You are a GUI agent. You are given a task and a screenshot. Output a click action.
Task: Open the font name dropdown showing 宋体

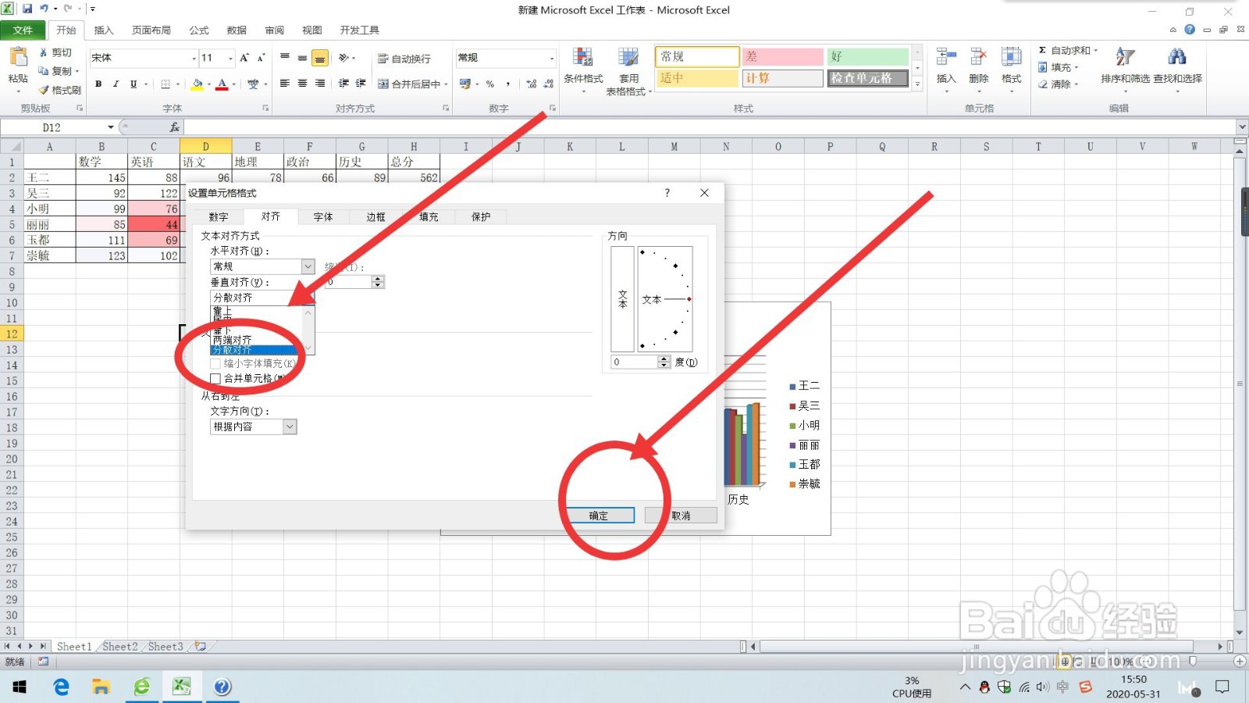194,59
